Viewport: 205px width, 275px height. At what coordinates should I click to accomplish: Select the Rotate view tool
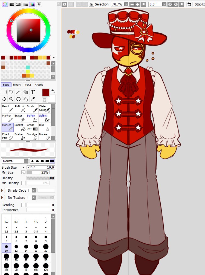pos(18,99)
